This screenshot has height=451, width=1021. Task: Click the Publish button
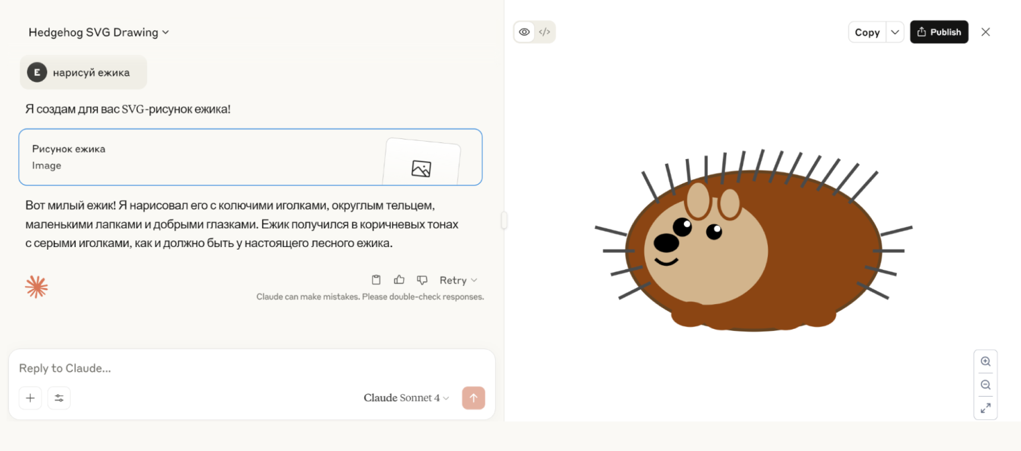point(938,32)
